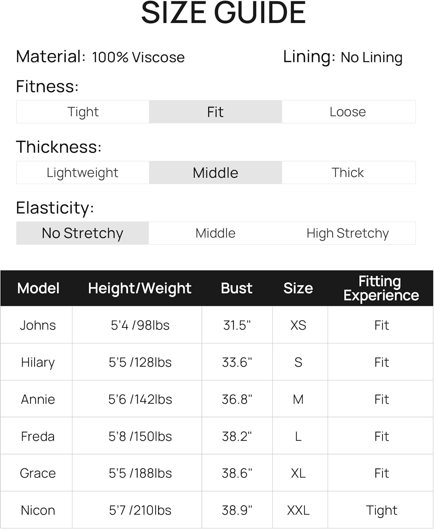Click the 100% Viscose material text
The width and height of the screenshot is (434, 529).
tap(138, 57)
